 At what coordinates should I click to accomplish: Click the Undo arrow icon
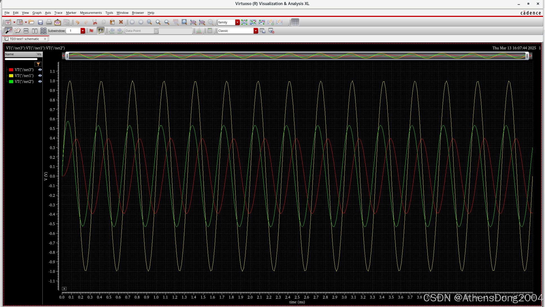coord(77,22)
